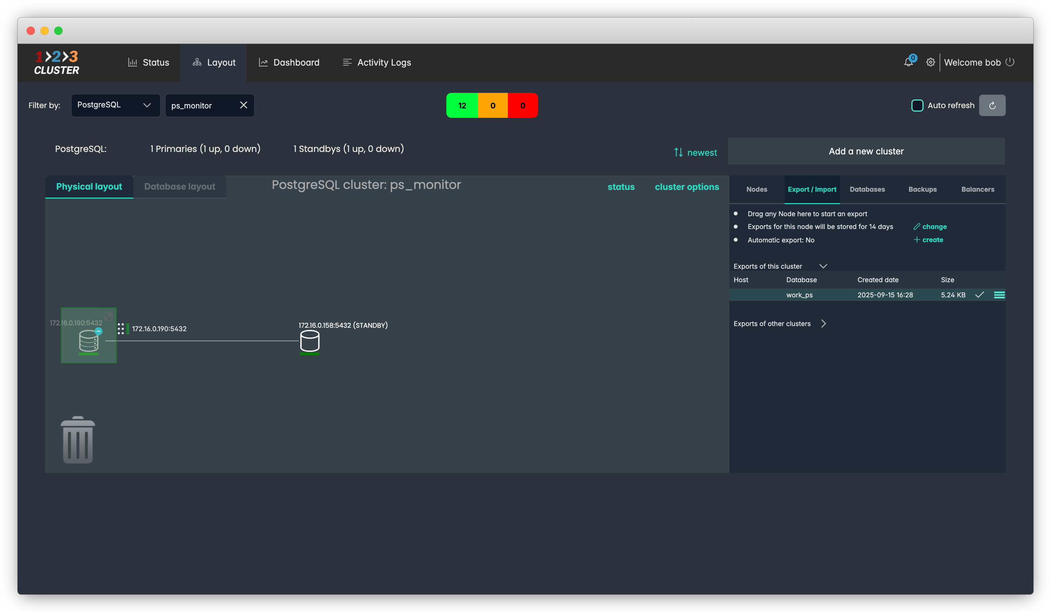
Task: Clear the ps_monitor filter with X
Action: (244, 105)
